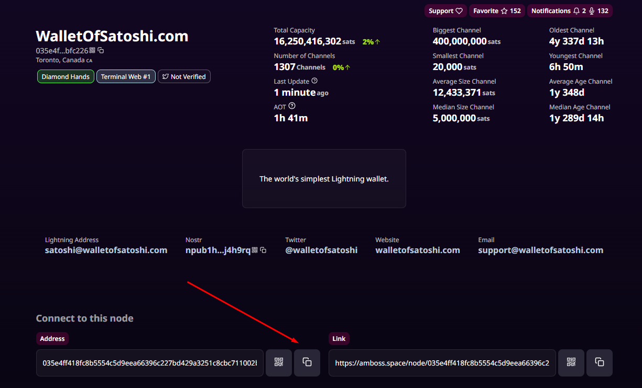Click support@walletofsatoshi.com email link
Image resolution: width=642 pixels, height=388 pixels.
click(541, 250)
